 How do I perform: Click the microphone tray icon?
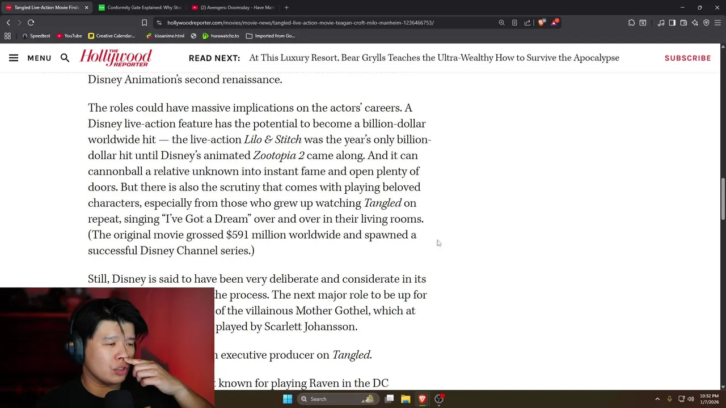click(x=669, y=399)
